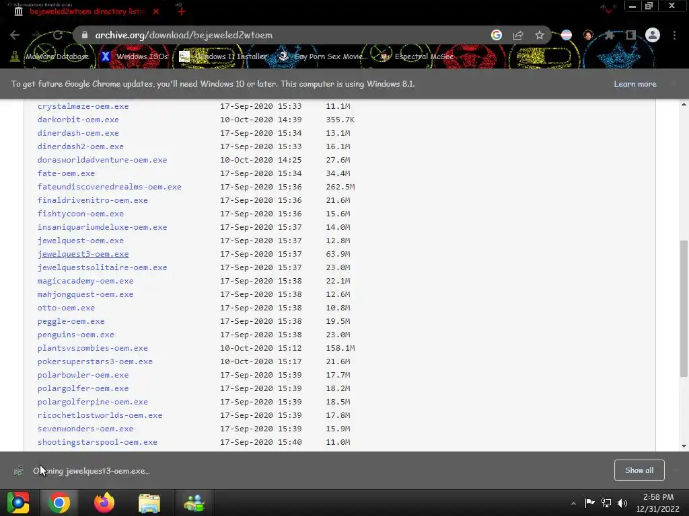Download plantsvszombies-oem.exe

pyautogui.click(x=93, y=349)
